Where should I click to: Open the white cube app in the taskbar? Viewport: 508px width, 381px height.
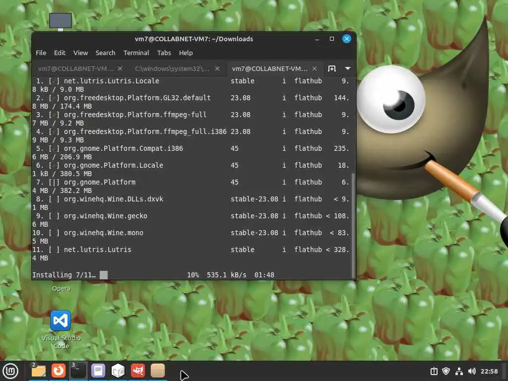(x=118, y=371)
